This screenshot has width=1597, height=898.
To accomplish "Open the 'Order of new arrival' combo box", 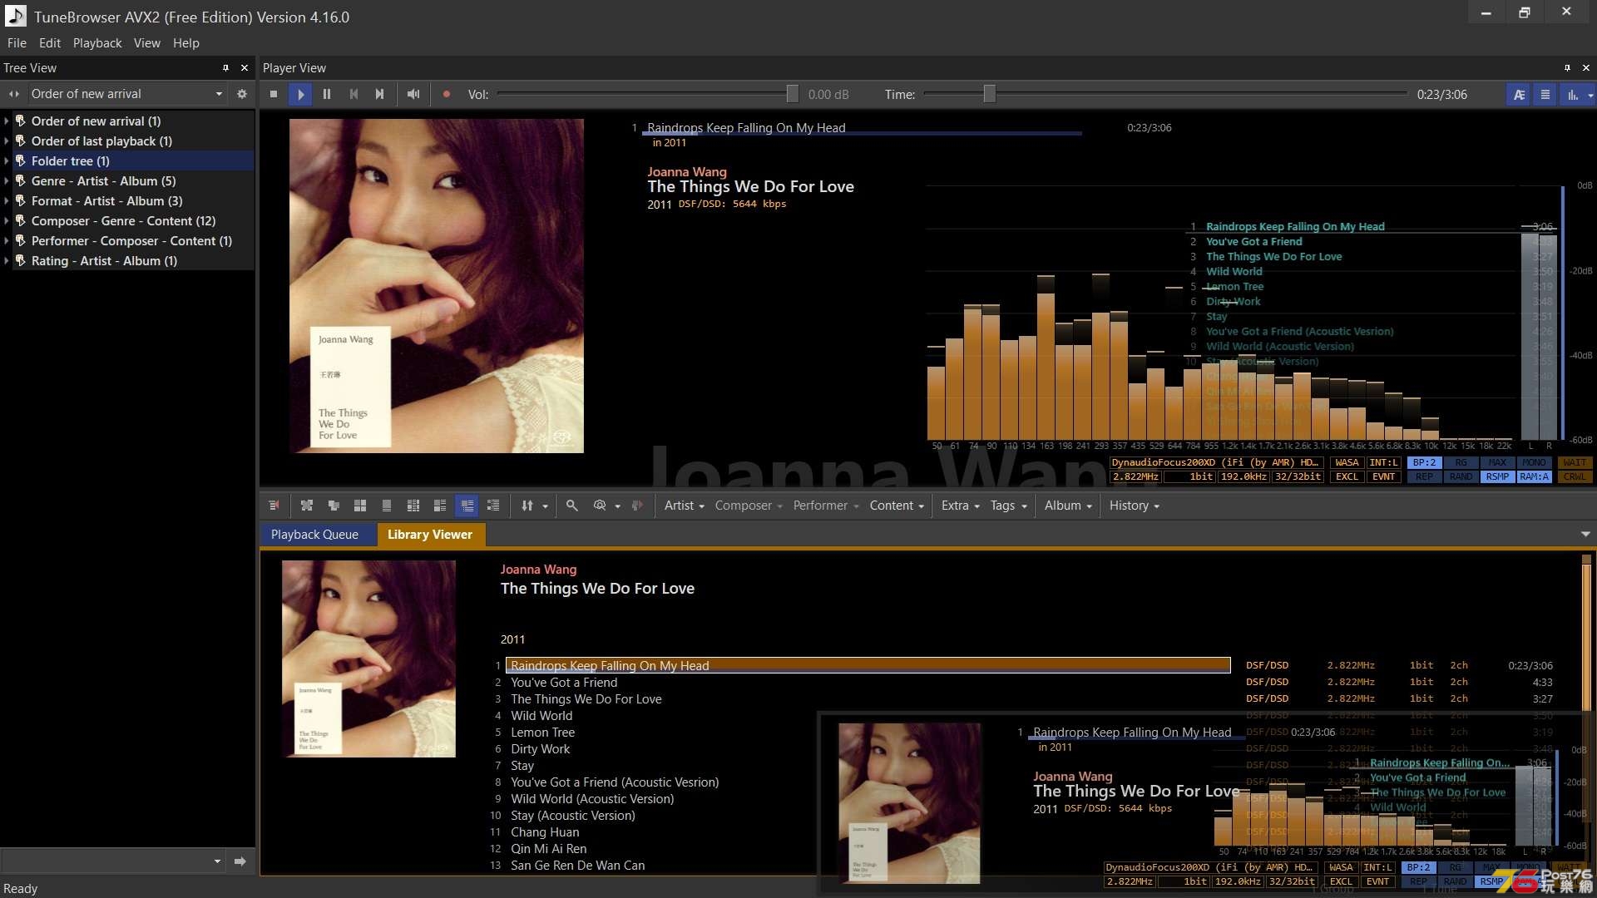I will click(x=126, y=94).
